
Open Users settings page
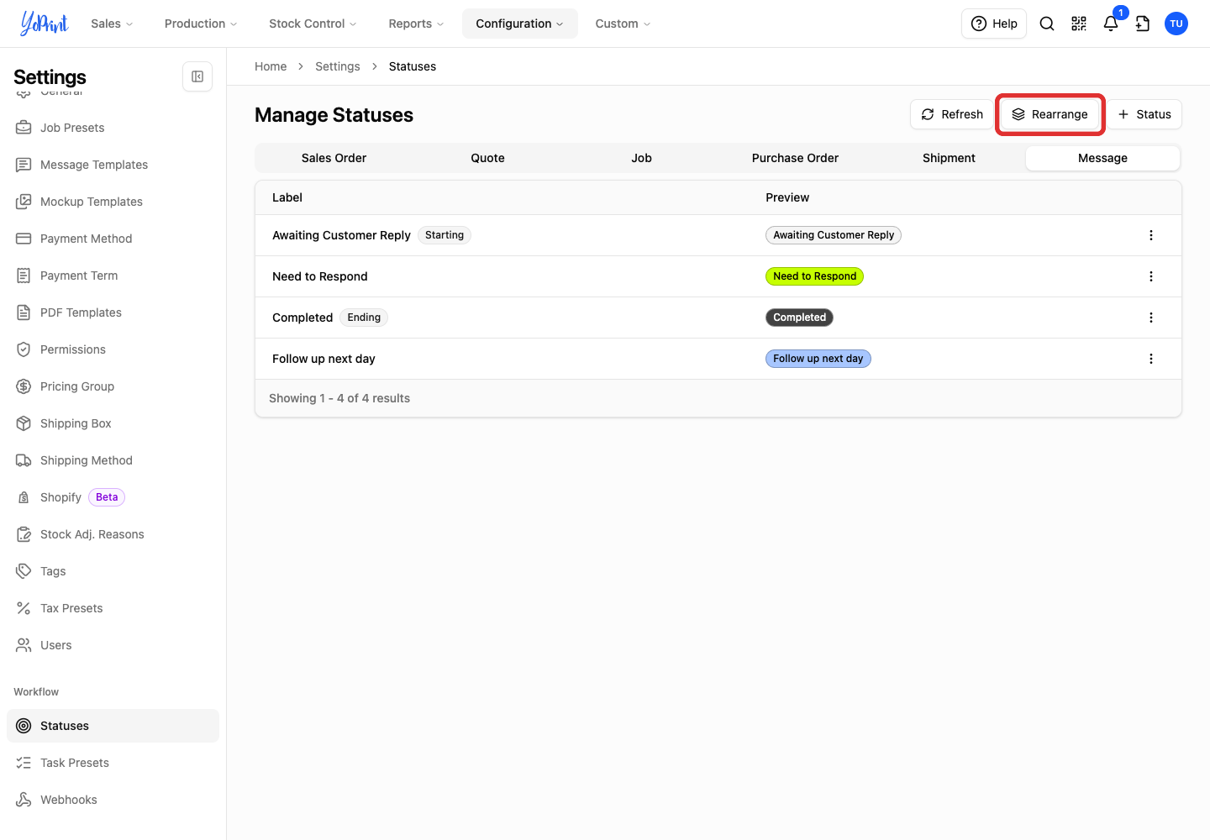(x=113, y=645)
